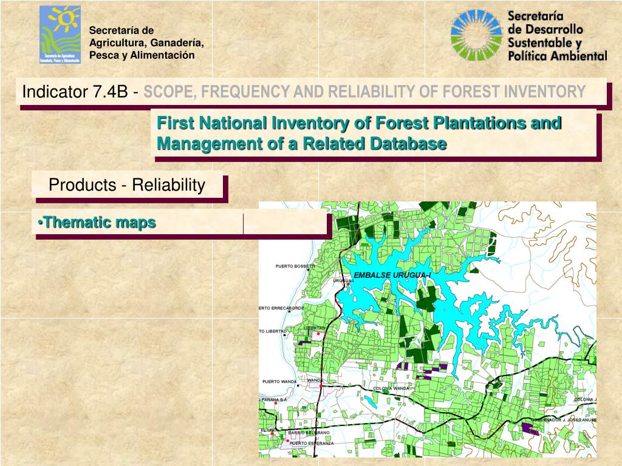This screenshot has height=466, width=622.
Task: Click the thematic forest plantation map
Action: click(x=427, y=329)
